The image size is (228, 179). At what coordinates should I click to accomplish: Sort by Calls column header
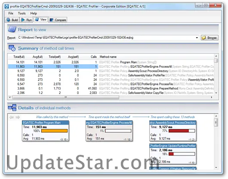click(93, 57)
